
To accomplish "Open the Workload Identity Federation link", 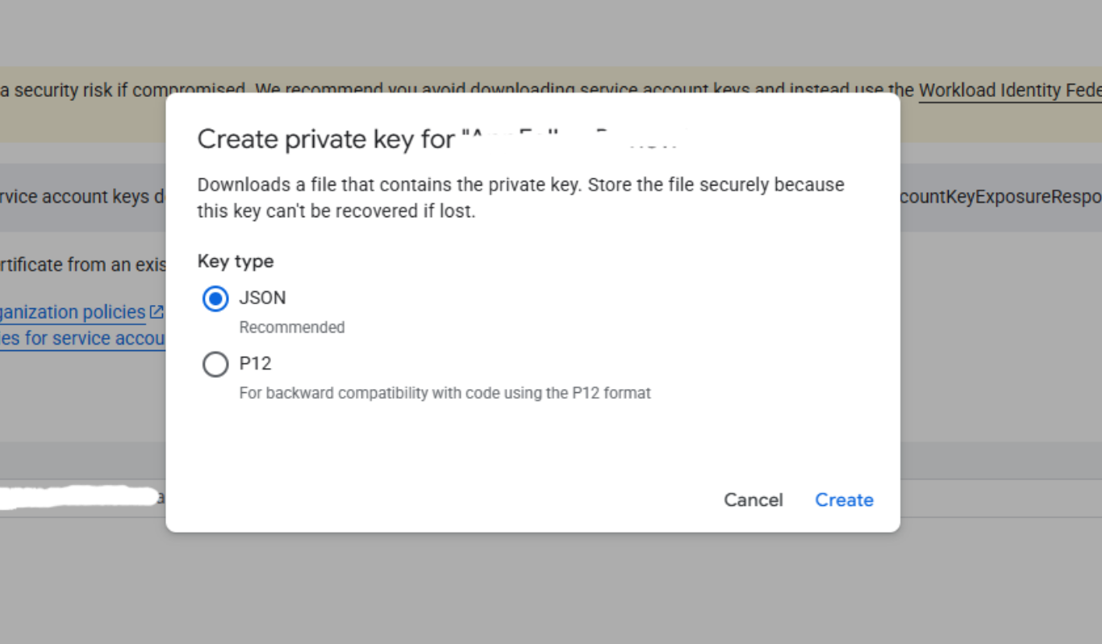I will tap(1009, 90).
